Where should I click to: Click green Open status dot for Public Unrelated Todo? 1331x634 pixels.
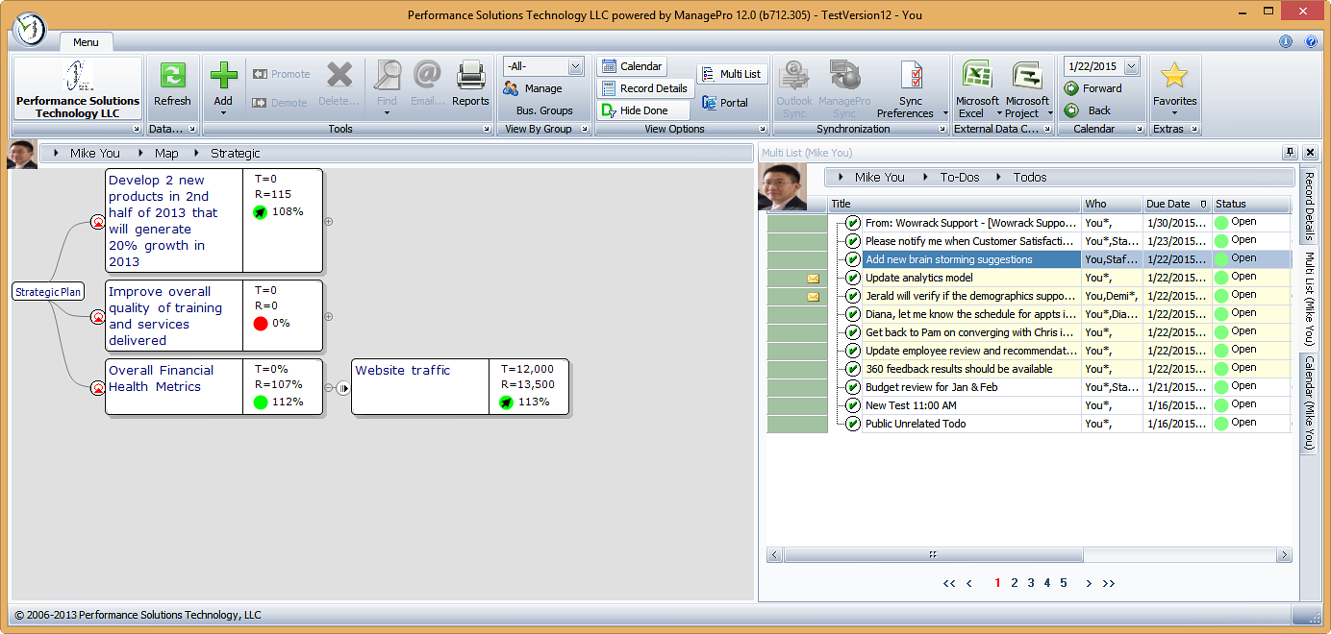[1221, 424]
